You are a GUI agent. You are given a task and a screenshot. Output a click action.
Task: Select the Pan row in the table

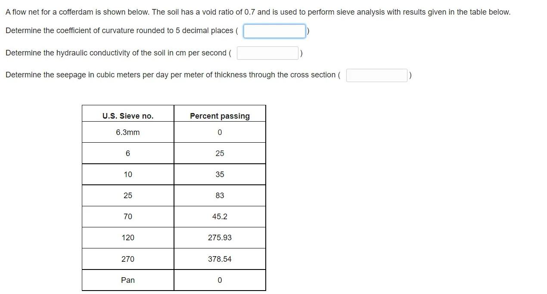[x=127, y=280]
